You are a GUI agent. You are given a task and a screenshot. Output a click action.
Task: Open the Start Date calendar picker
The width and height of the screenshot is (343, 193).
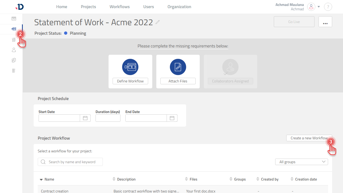click(x=85, y=118)
